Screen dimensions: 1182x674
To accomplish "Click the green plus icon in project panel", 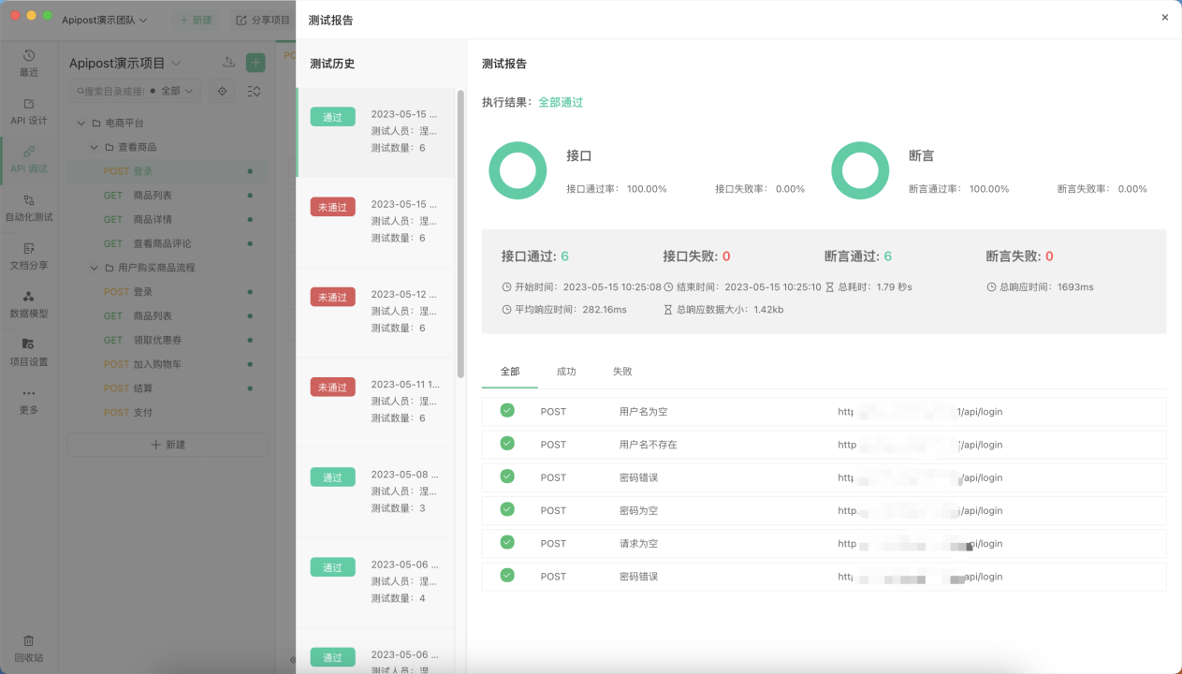I will click(x=255, y=63).
